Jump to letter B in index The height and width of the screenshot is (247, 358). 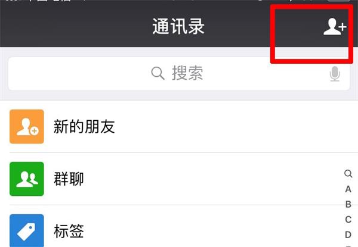pos(348,204)
